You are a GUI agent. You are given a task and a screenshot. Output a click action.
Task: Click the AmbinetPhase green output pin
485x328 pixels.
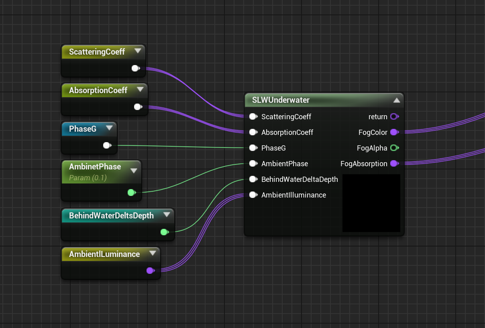(131, 193)
